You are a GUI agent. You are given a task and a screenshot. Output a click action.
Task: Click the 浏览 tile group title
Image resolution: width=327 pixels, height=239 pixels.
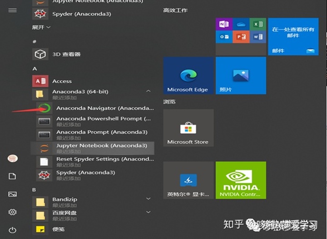(169, 102)
